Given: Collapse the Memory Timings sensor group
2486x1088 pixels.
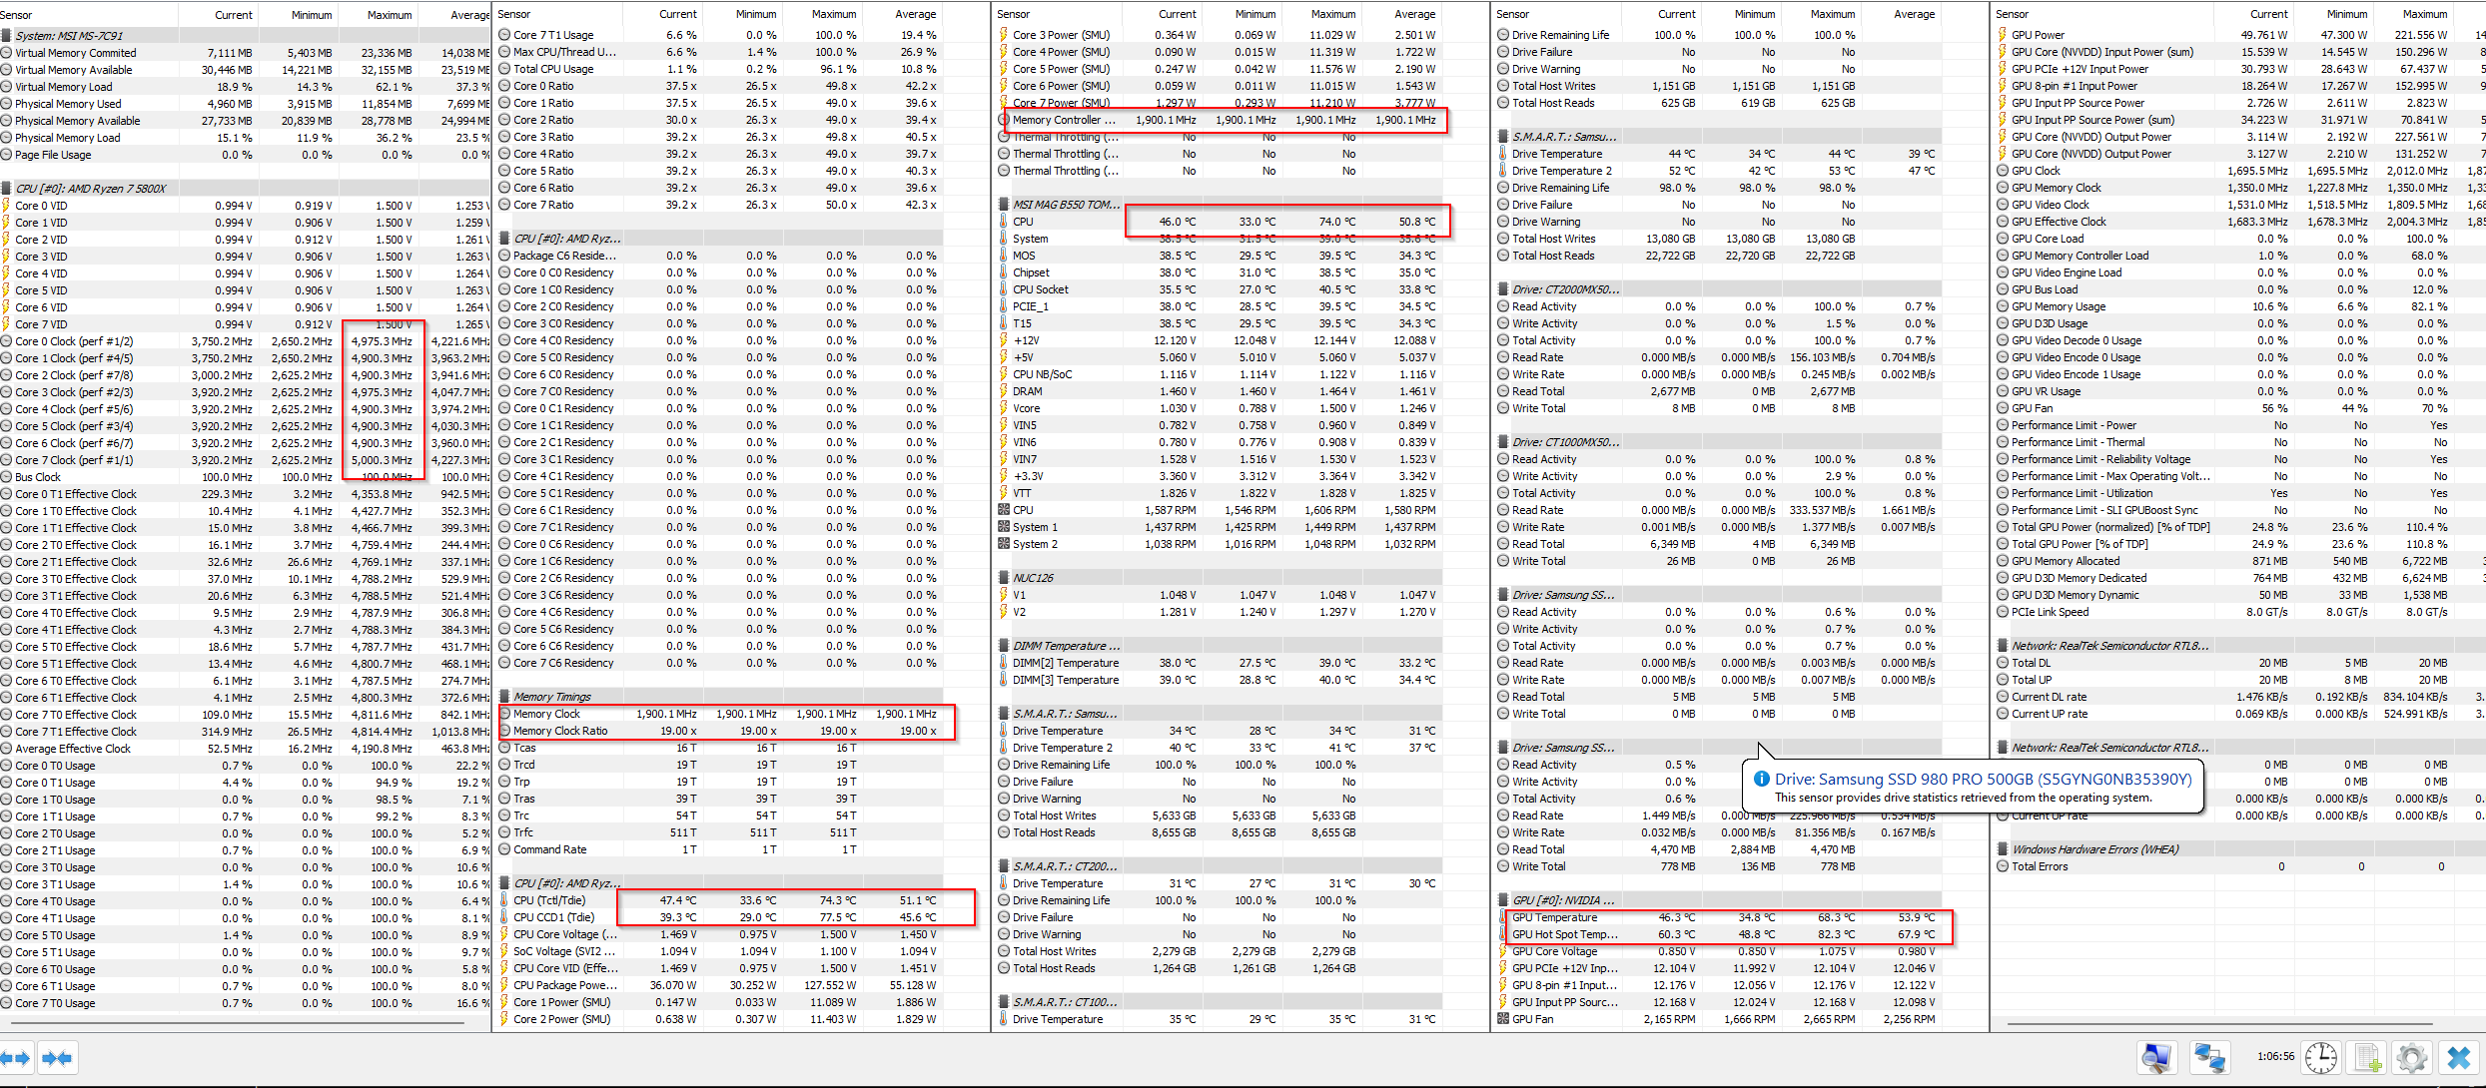Looking at the screenshot, I should point(551,697).
